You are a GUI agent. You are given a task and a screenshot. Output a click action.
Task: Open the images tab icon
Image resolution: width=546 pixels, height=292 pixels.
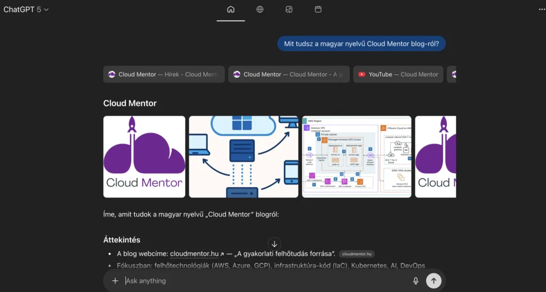(x=289, y=10)
